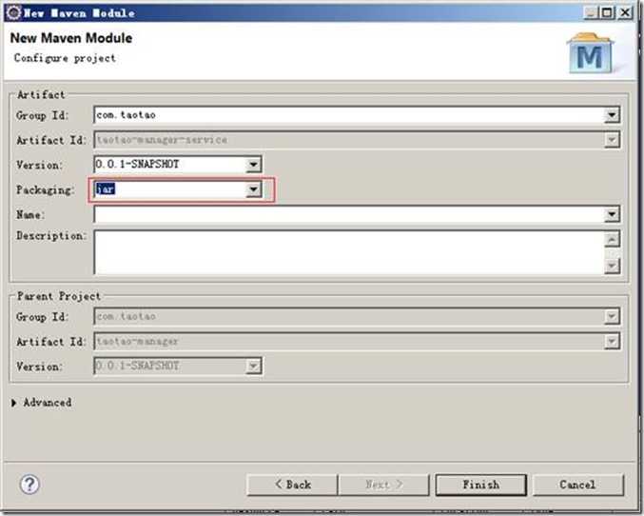Open the Artifact Group Id dropdown arrow

(x=612, y=115)
